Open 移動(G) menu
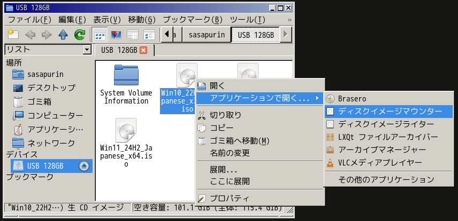Screen dimensions: 458x221 coord(142,20)
